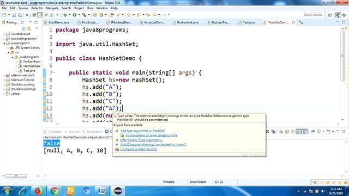Image resolution: width=349 pixels, height=196 pixels.
Task: Click the Eclipse taskbar icon
Action: pyautogui.click(x=118, y=191)
